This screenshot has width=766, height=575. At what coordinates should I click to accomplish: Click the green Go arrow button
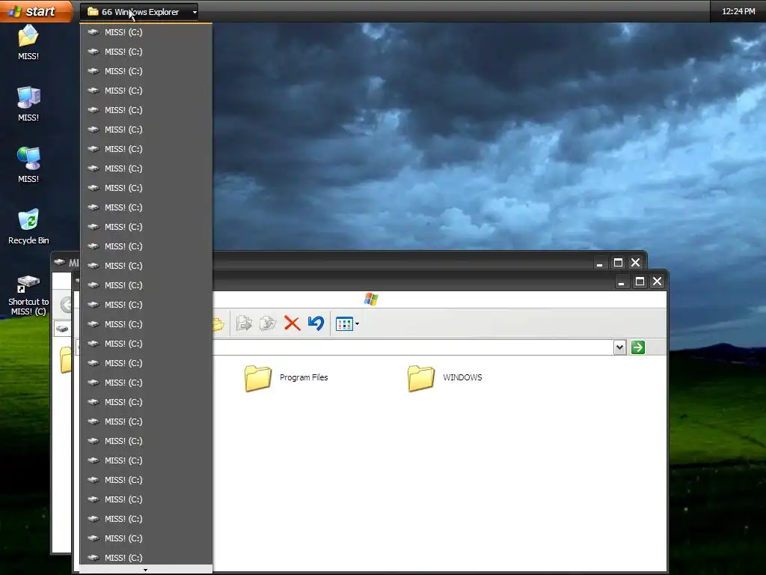click(637, 347)
